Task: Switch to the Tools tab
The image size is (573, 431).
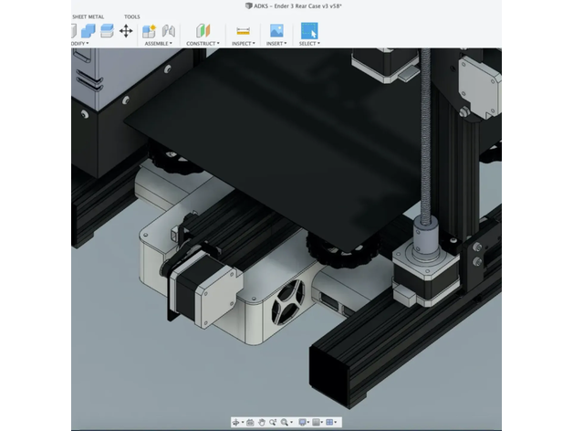Action: click(132, 16)
